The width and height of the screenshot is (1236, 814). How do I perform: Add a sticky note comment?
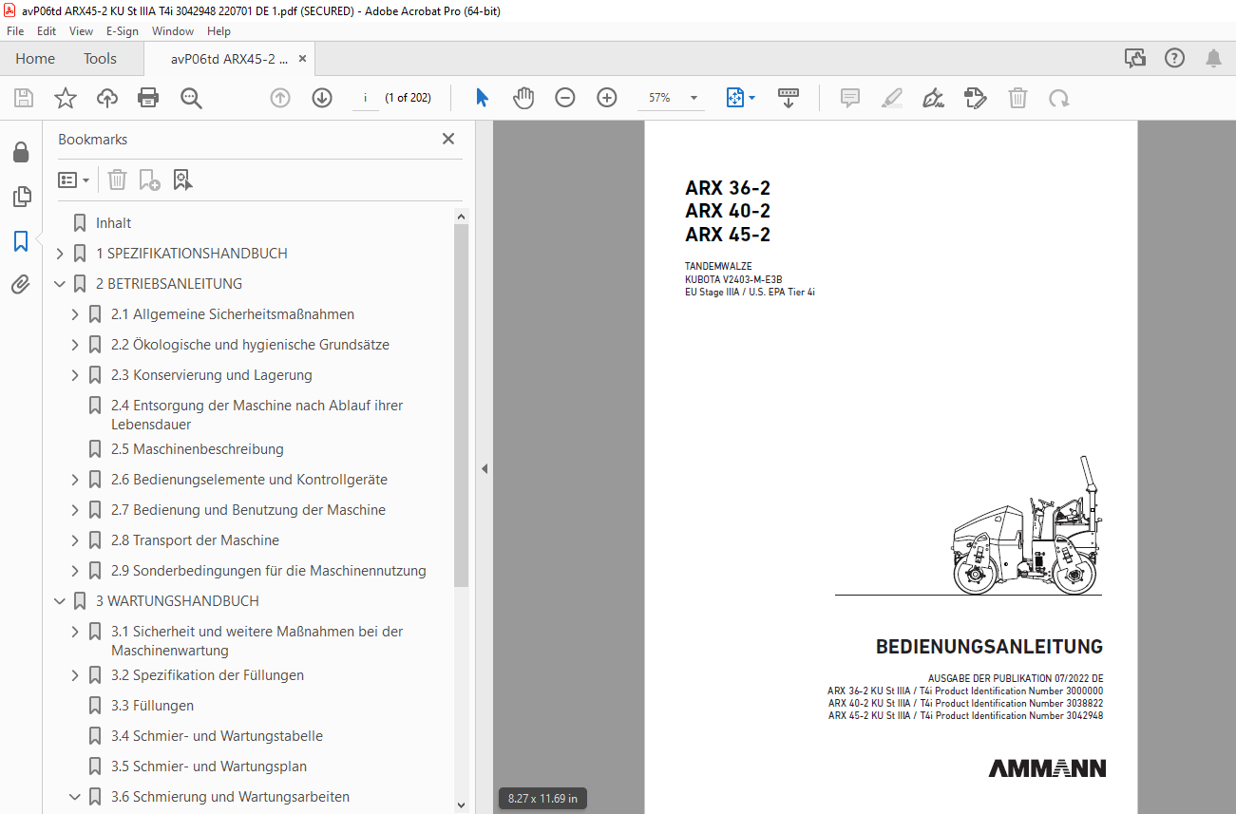click(x=850, y=98)
